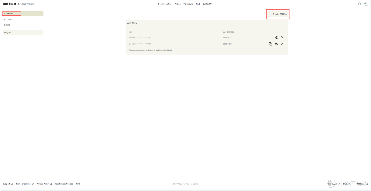Copy the sk-988 API key
Image resolution: width=371 pixels, height=191 pixels.
point(270,37)
